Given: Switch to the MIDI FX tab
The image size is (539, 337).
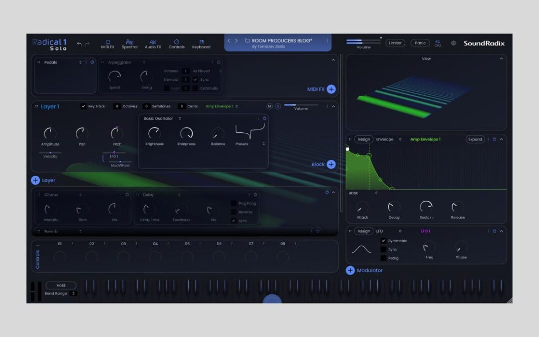Looking at the screenshot, I should coord(108,44).
